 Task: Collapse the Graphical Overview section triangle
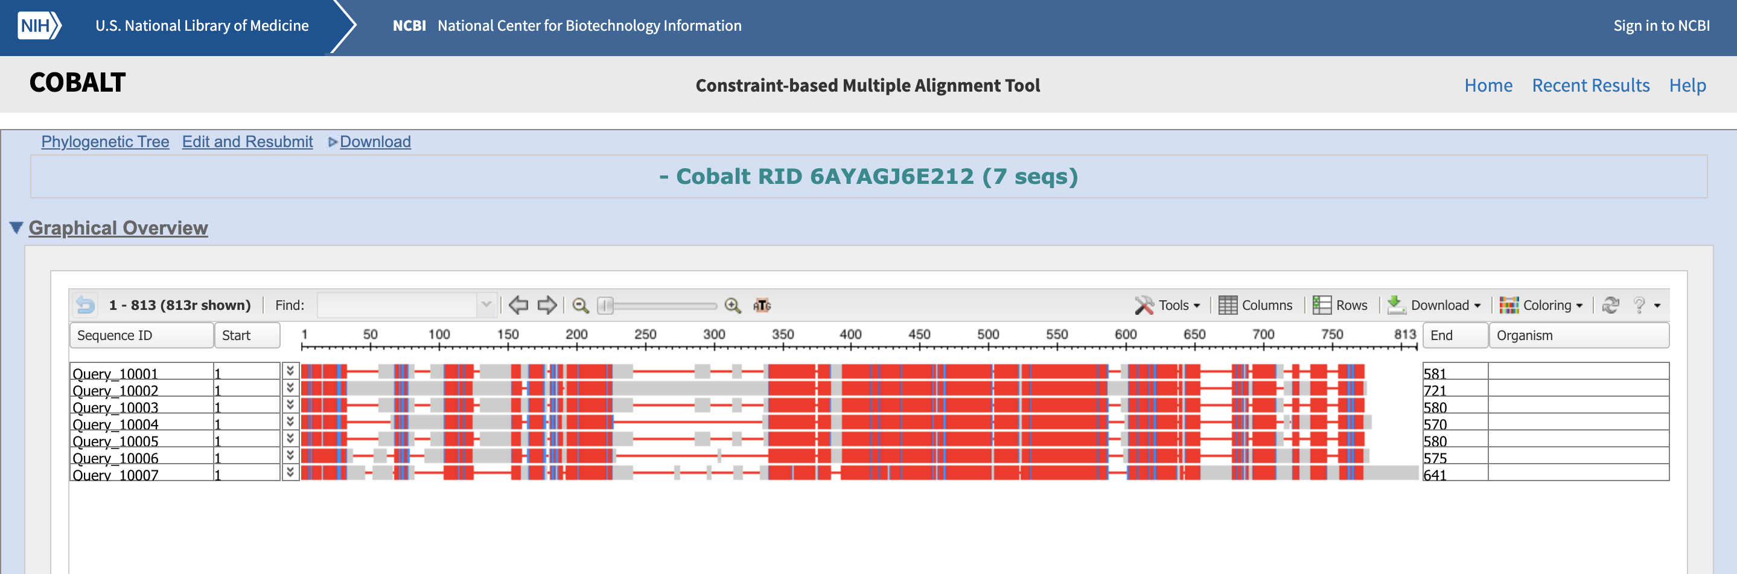17,228
